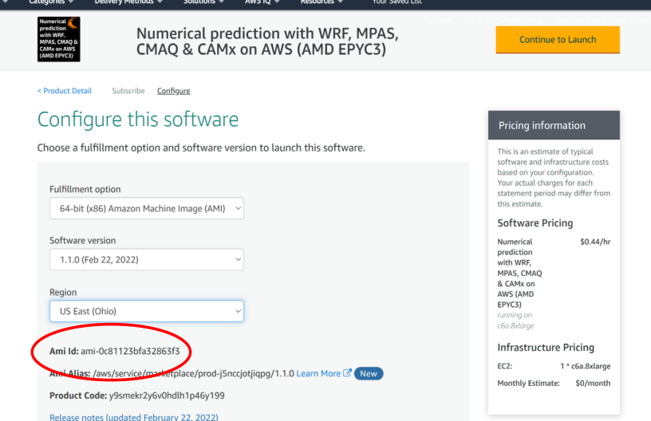Click the Pricing information header
The width and height of the screenshot is (651, 421).
pos(554,125)
